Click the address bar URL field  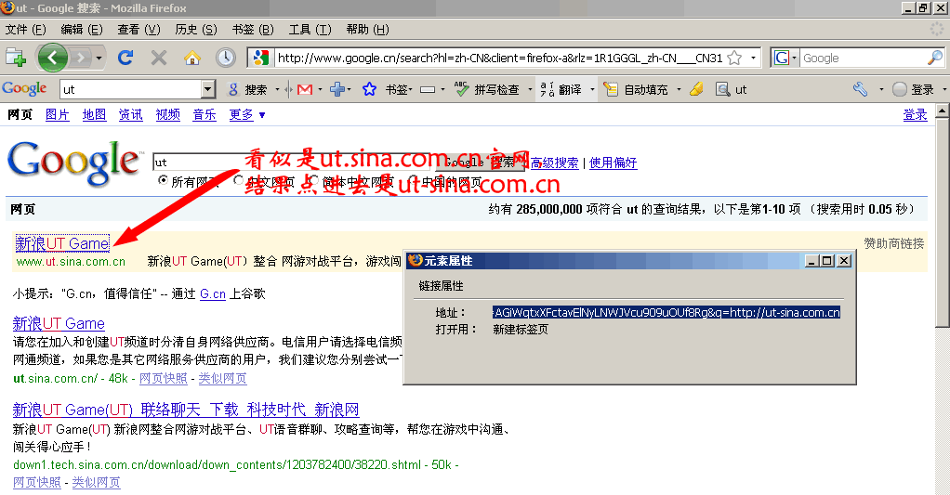coord(500,59)
